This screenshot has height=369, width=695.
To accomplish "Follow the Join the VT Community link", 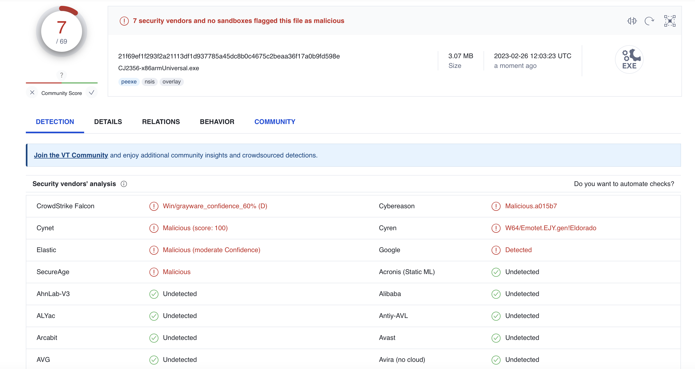I will tap(71, 155).
